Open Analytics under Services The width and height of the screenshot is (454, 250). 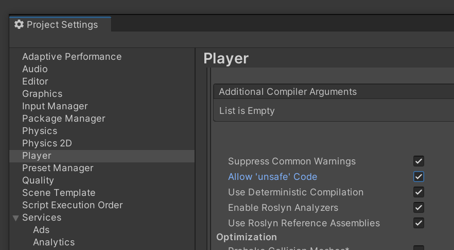coord(54,242)
